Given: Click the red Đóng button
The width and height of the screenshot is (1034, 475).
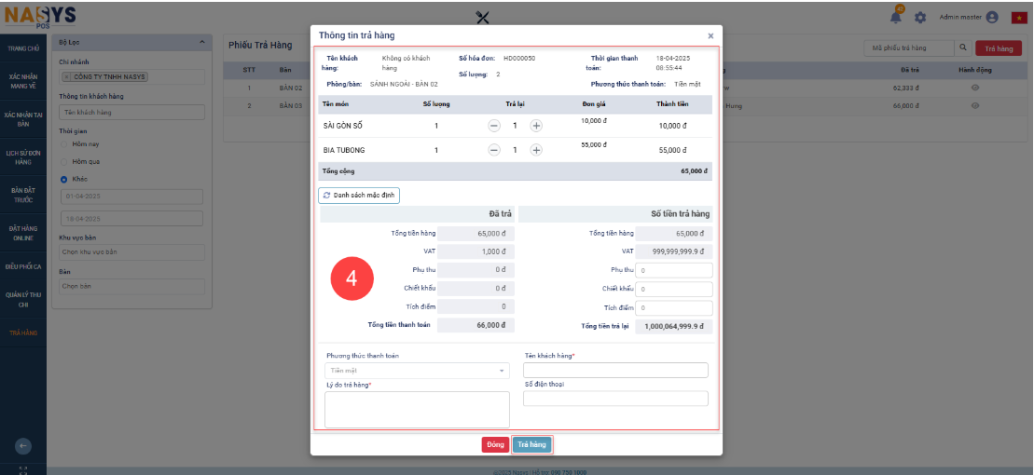Looking at the screenshot, I should [494, 445].
